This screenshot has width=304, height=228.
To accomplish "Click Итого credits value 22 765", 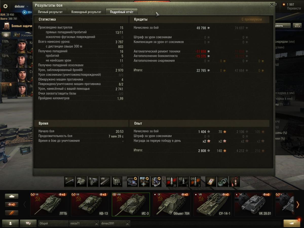I will [201, 70].
